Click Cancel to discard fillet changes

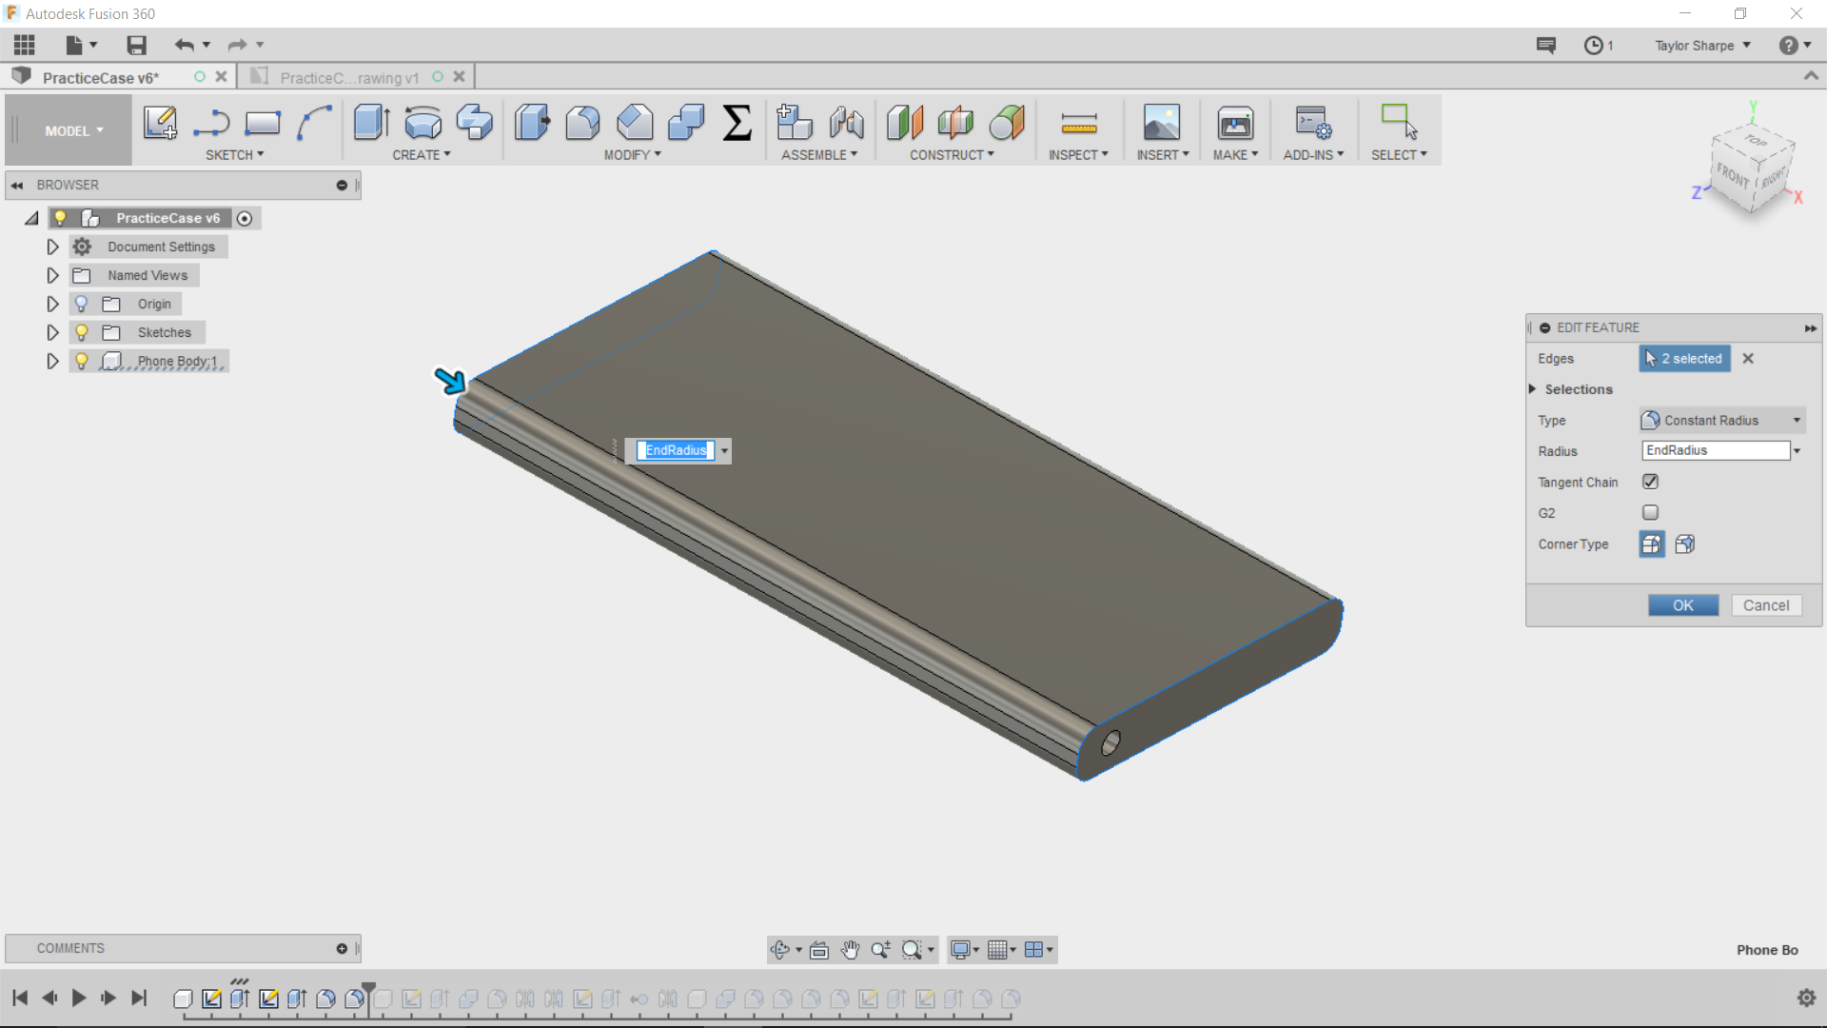[x=1765, y=603]
